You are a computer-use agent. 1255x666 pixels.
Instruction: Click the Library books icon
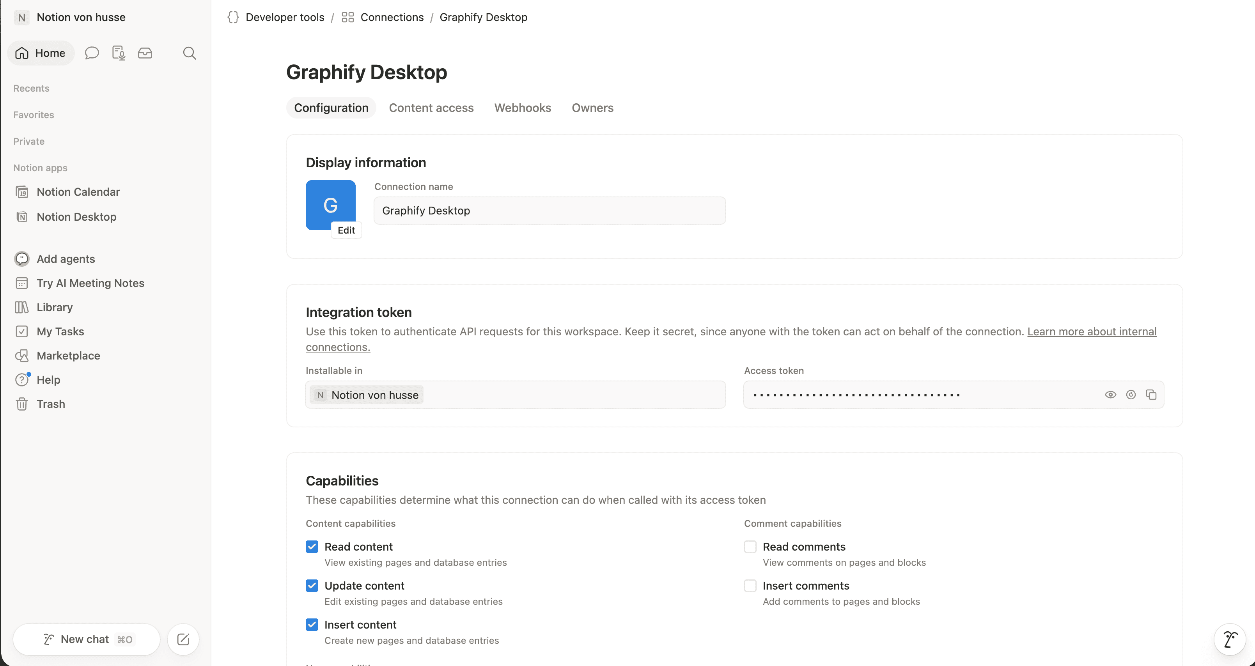22,307
